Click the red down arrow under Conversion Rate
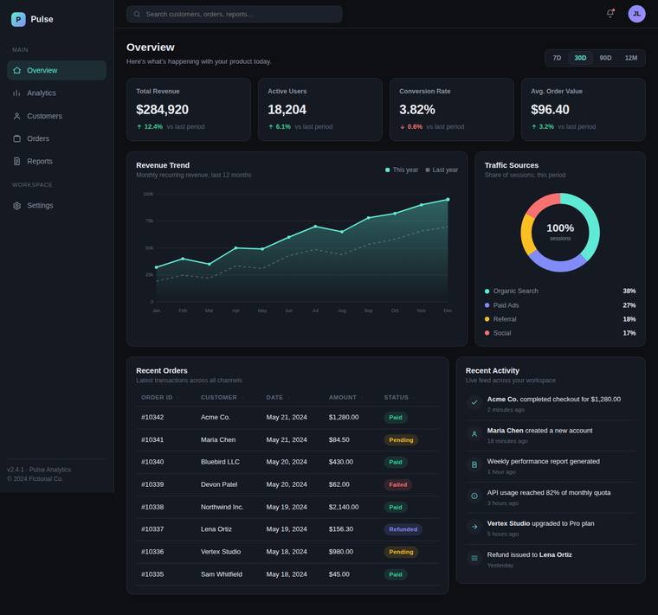 click(402, 126)
